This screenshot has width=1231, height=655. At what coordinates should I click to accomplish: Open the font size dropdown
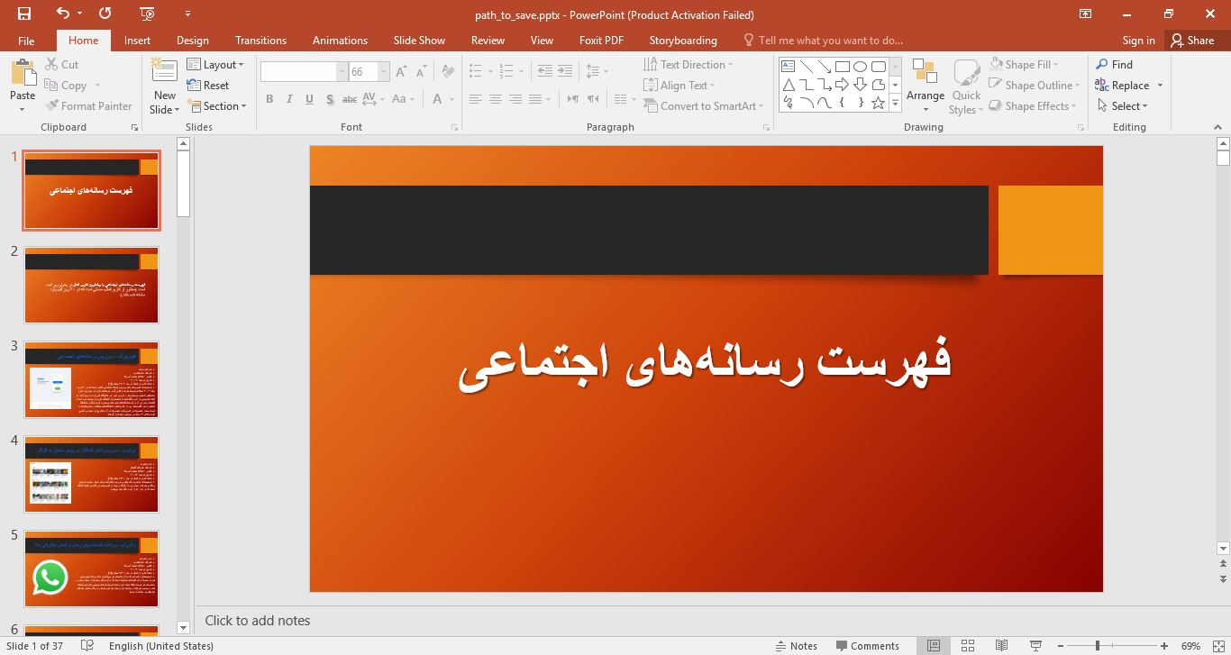(x=384, y=72)
